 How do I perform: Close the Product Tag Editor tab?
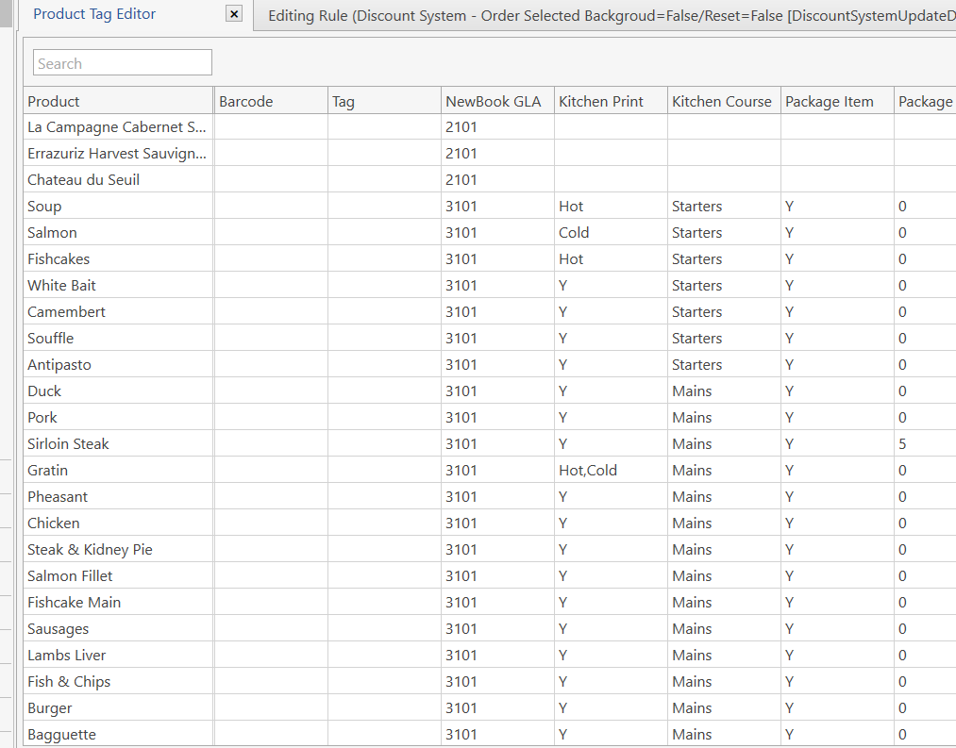click(234, 13)
